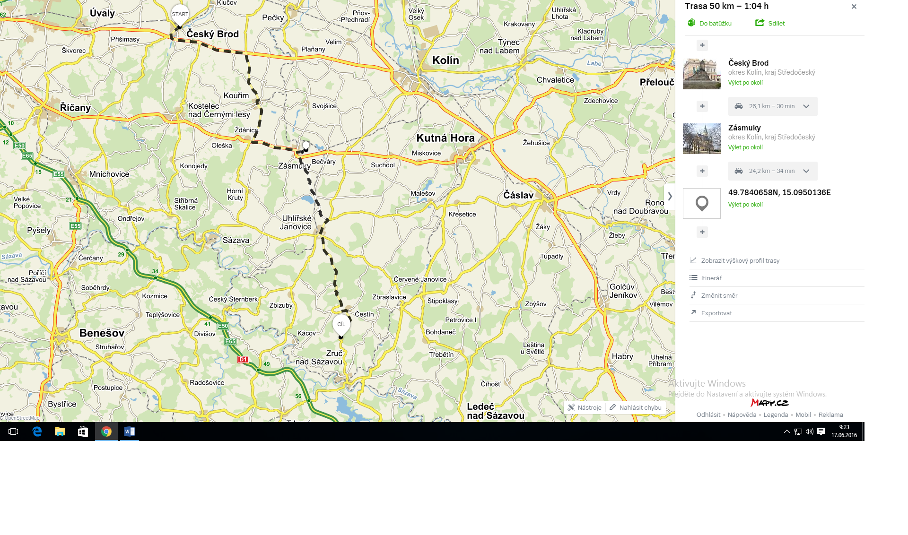The height and width of the screenshot is (535, 908).
Task: Add a waypoint above Český Brod
Action: [x=702, y=45]
